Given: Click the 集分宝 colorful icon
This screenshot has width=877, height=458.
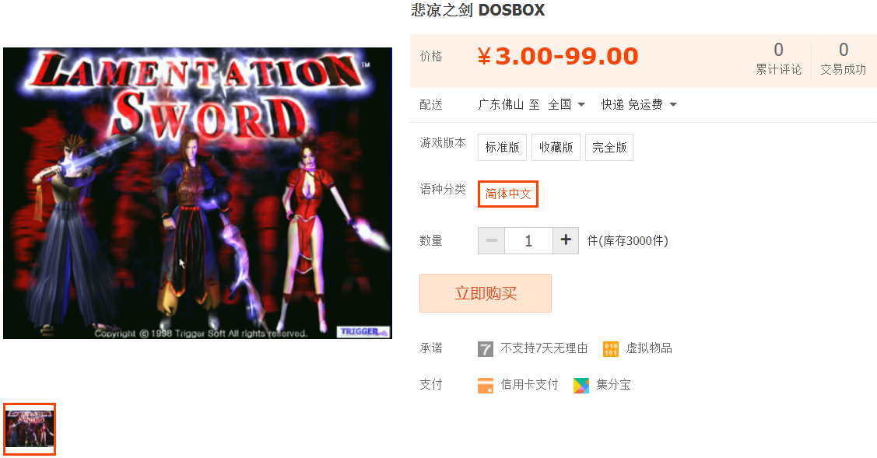Looking at the screenshot, I should 581,386.
